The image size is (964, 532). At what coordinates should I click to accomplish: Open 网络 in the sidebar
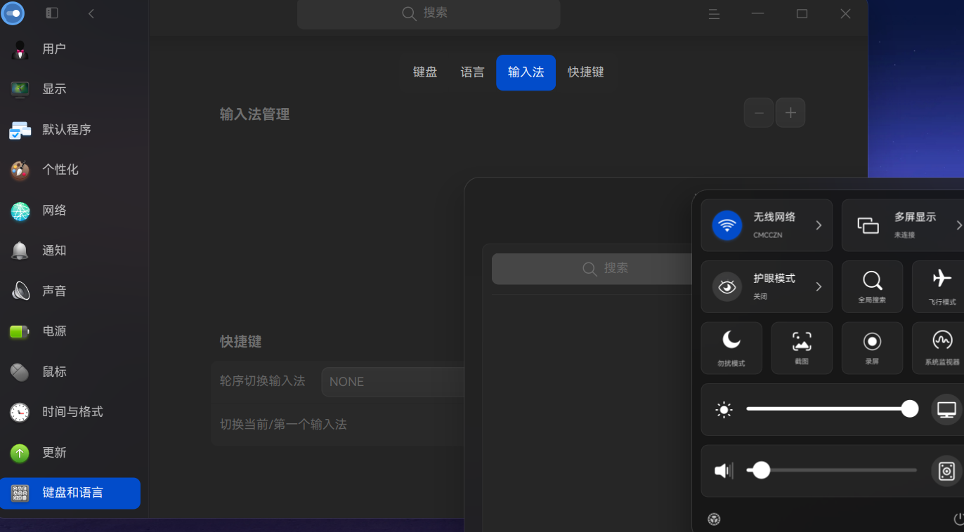[70, 211]
